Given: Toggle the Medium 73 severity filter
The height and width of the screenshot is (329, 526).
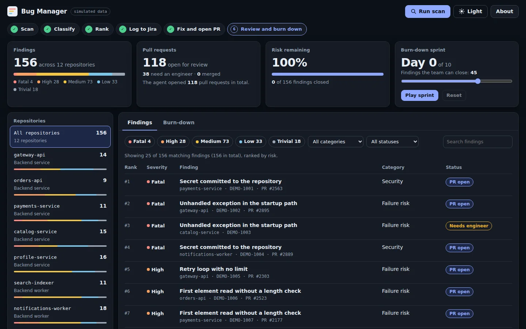Looking at the screenshot, I should [x=212, y=141].
